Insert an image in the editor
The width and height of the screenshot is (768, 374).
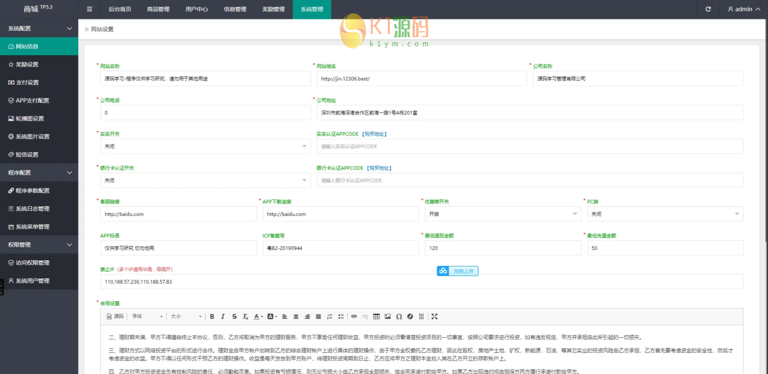388,316
